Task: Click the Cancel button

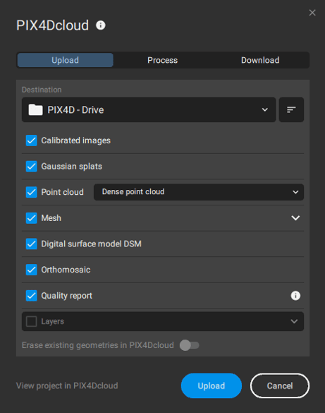Action: (x=280, y=385)
